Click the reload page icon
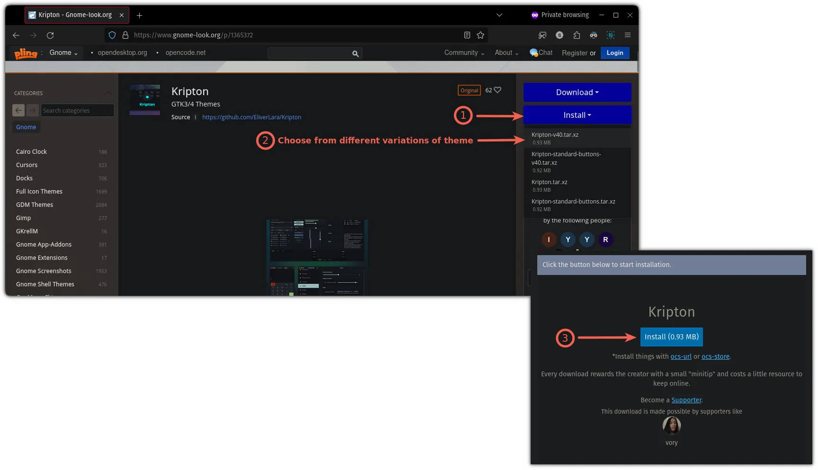Image resolution: width=818 pixels, height=470 pixels. click(50, 35)
